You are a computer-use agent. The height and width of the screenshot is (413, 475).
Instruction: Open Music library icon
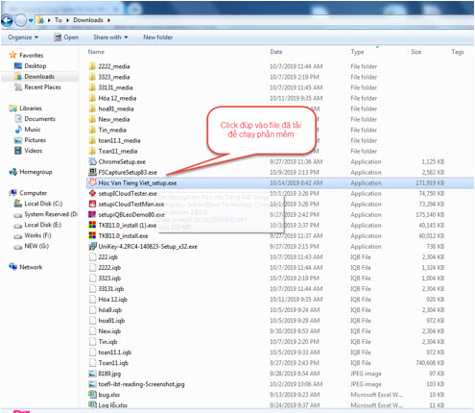click(x=18, y=130)
